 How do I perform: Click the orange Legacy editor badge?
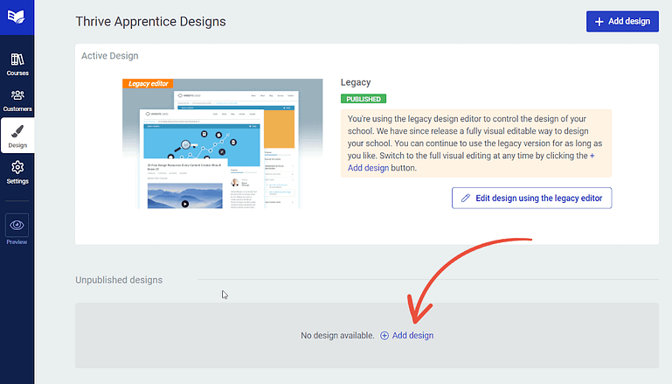[148, 84]
